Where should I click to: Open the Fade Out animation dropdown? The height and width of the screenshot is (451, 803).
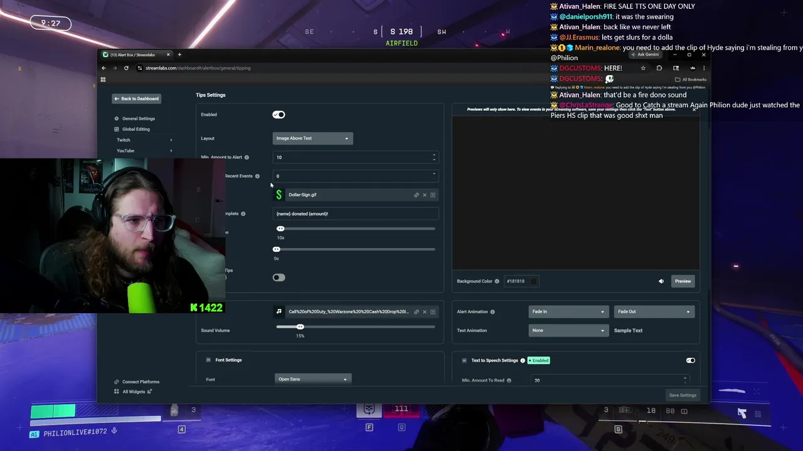(x=654, y=311)
